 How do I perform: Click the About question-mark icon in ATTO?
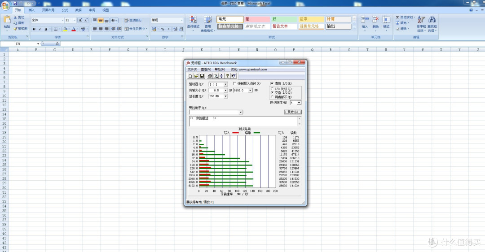click(227, 76)
